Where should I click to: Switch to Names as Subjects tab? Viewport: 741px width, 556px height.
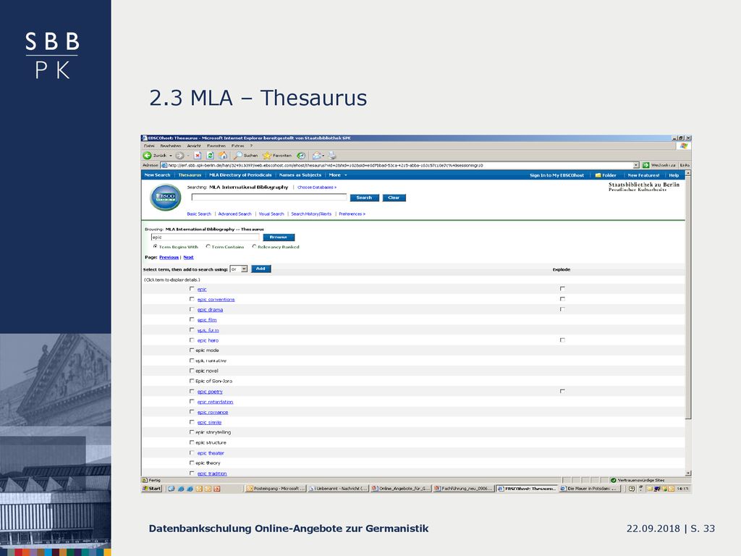(300, 175)
